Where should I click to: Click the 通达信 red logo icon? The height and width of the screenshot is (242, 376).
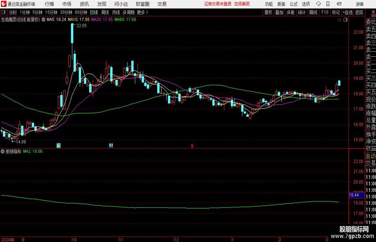[x=4, y=4]
